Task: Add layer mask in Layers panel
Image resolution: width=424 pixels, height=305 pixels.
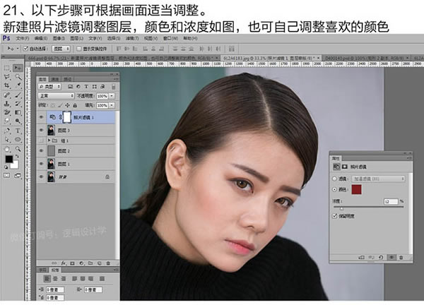Action: tap(72, 263)
